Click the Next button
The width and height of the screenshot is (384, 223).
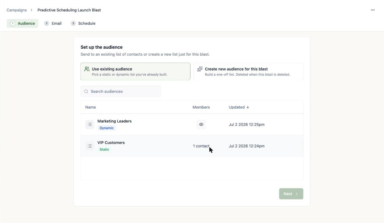pyautogui.click(x=291, y=194)
